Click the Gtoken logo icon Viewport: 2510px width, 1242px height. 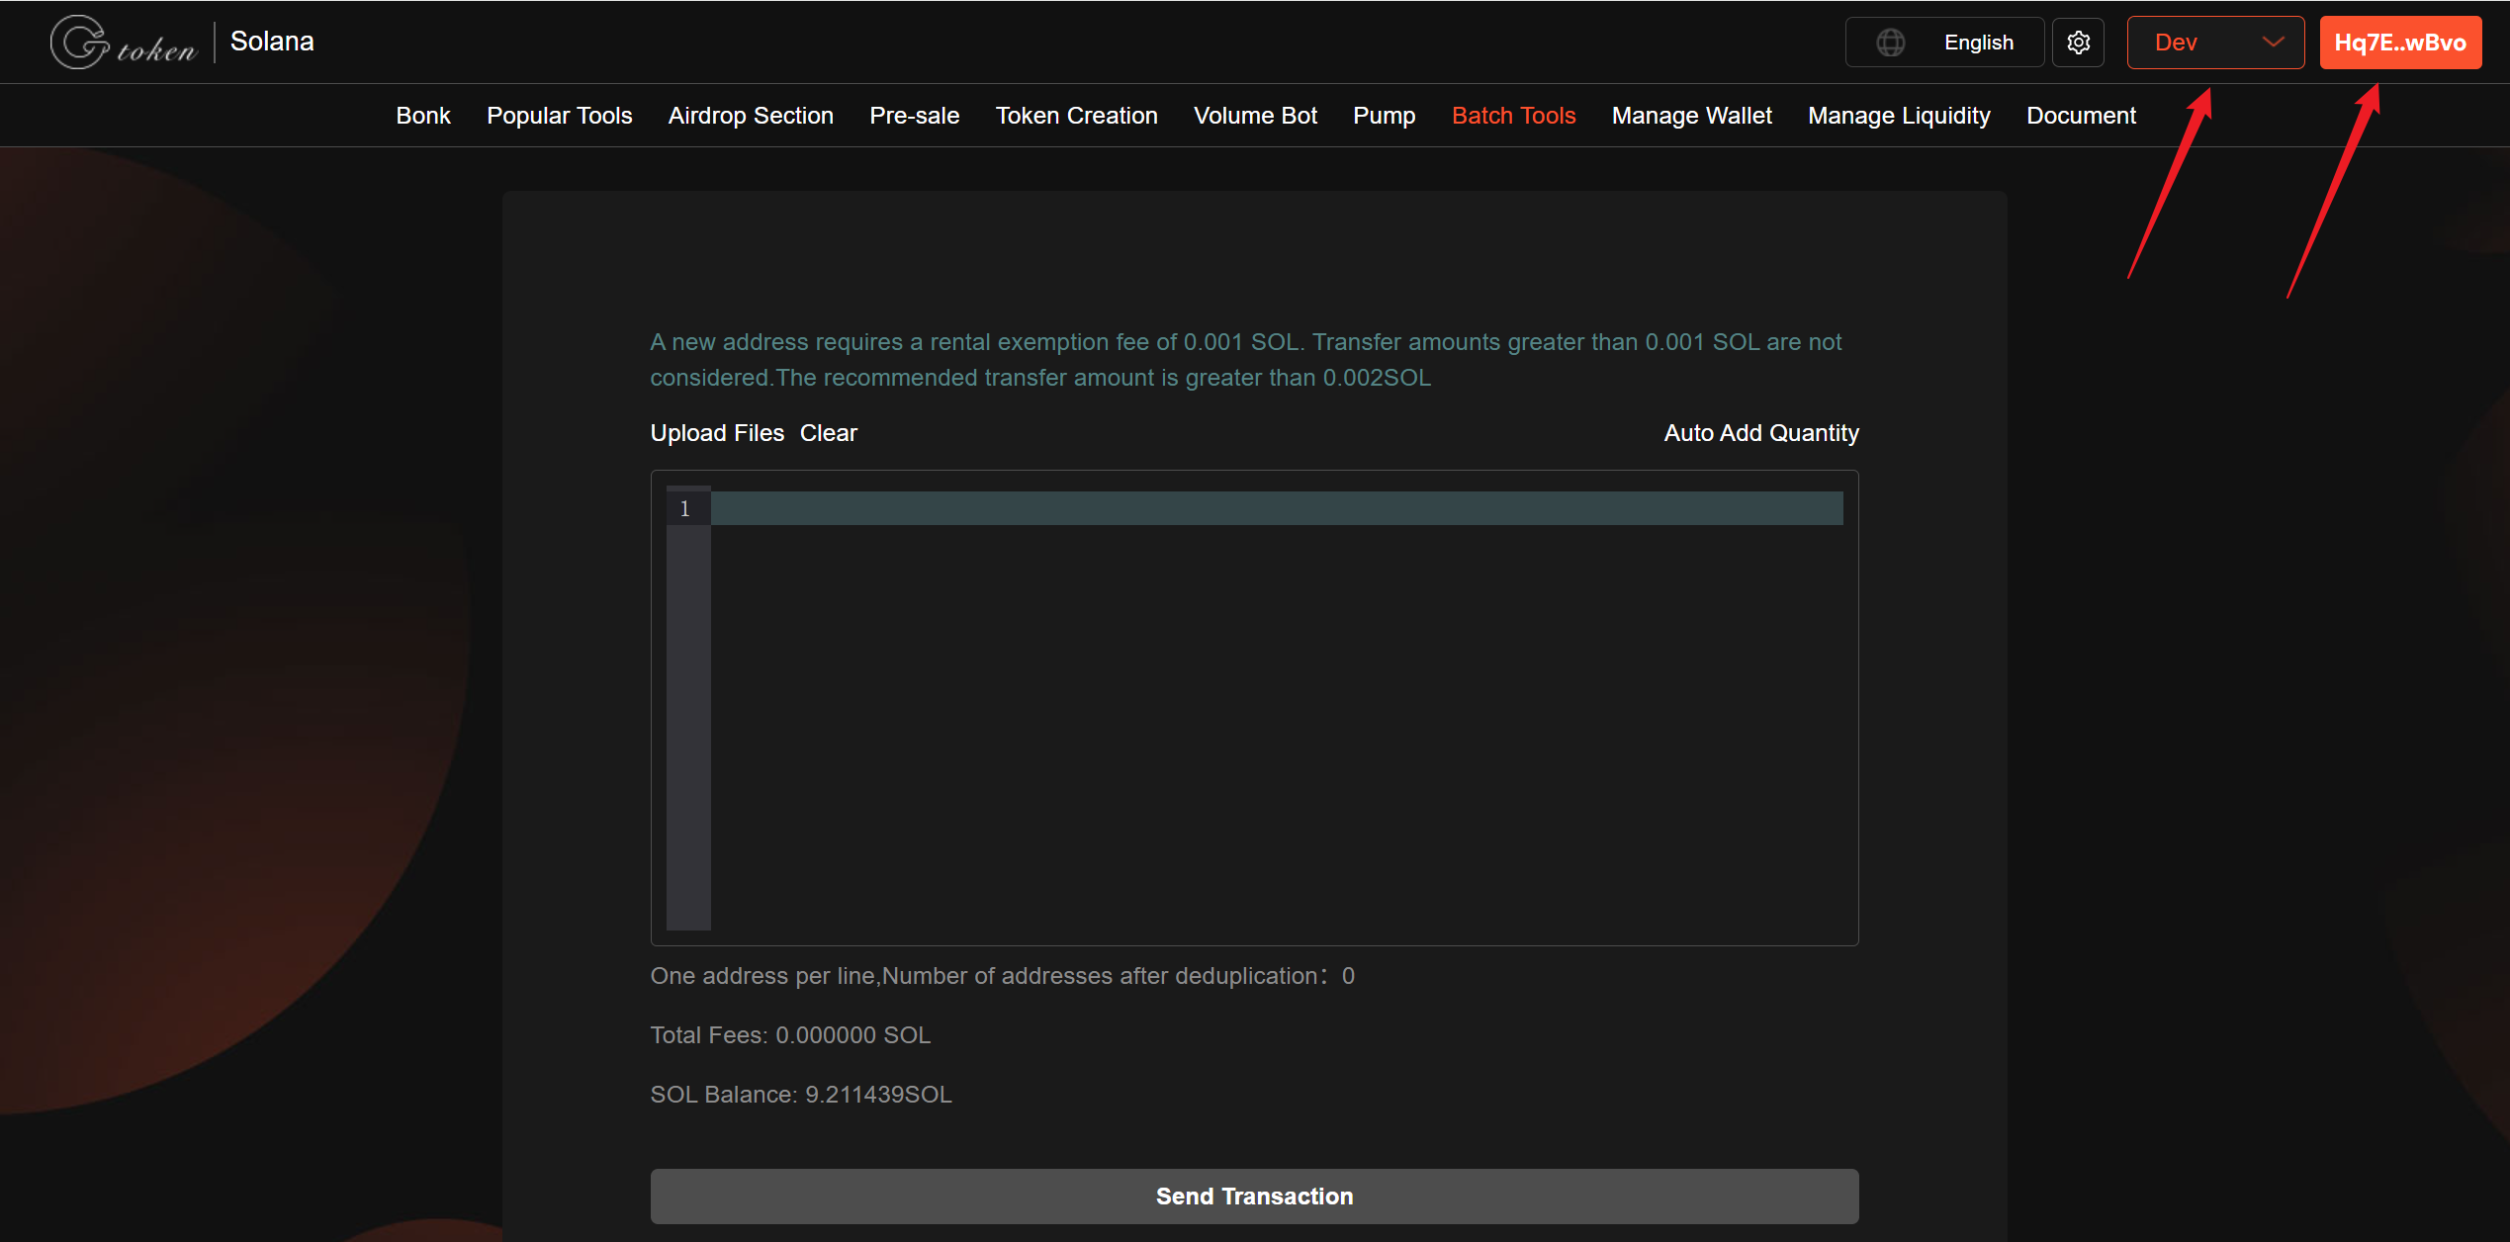click(81, 43)
